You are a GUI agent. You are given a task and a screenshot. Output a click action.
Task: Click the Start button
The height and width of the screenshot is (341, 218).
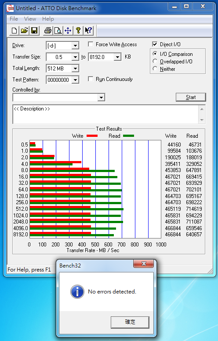[191, 97]
